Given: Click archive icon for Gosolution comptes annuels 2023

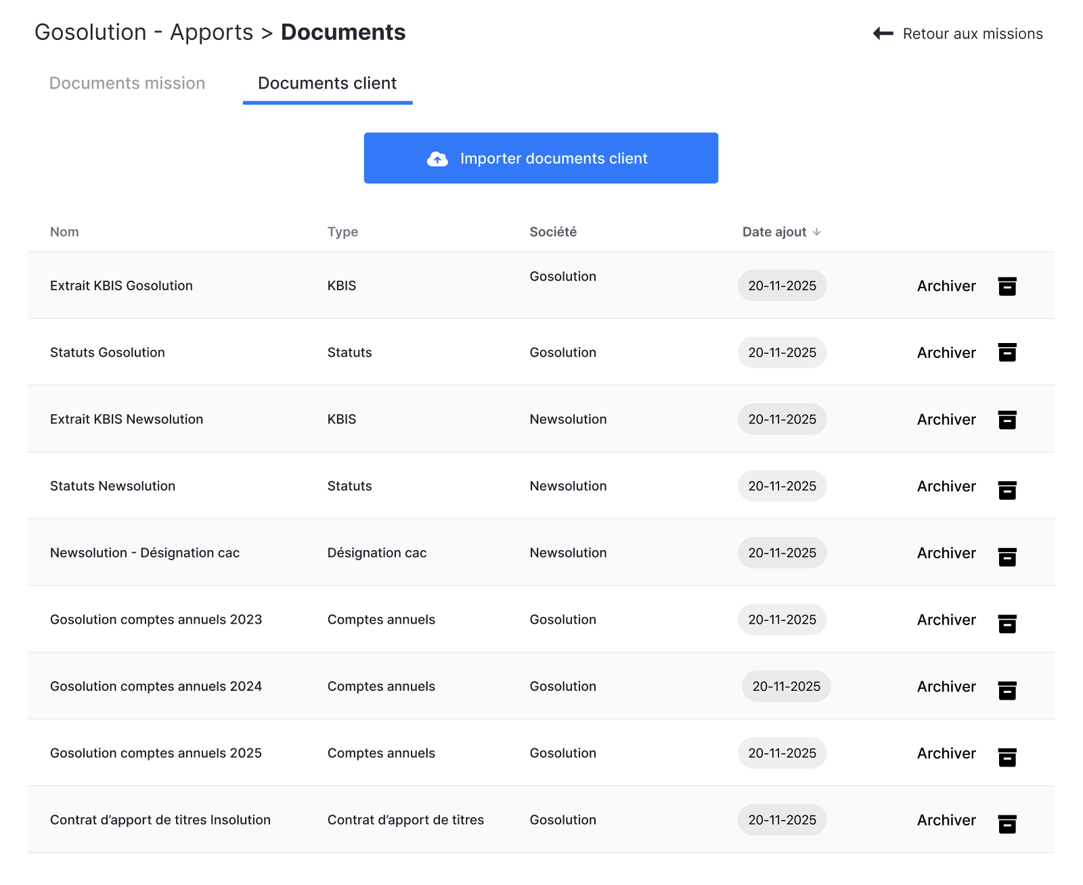Looking at the screenshot, I should [x=1007, y=623].
